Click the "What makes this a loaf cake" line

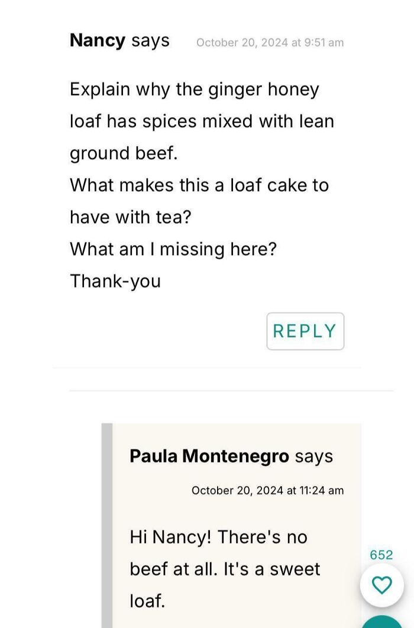point(199,185)
